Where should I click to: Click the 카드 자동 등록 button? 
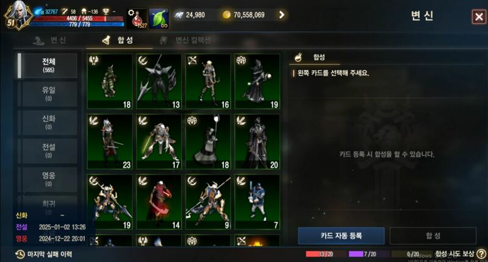[341, 236]
